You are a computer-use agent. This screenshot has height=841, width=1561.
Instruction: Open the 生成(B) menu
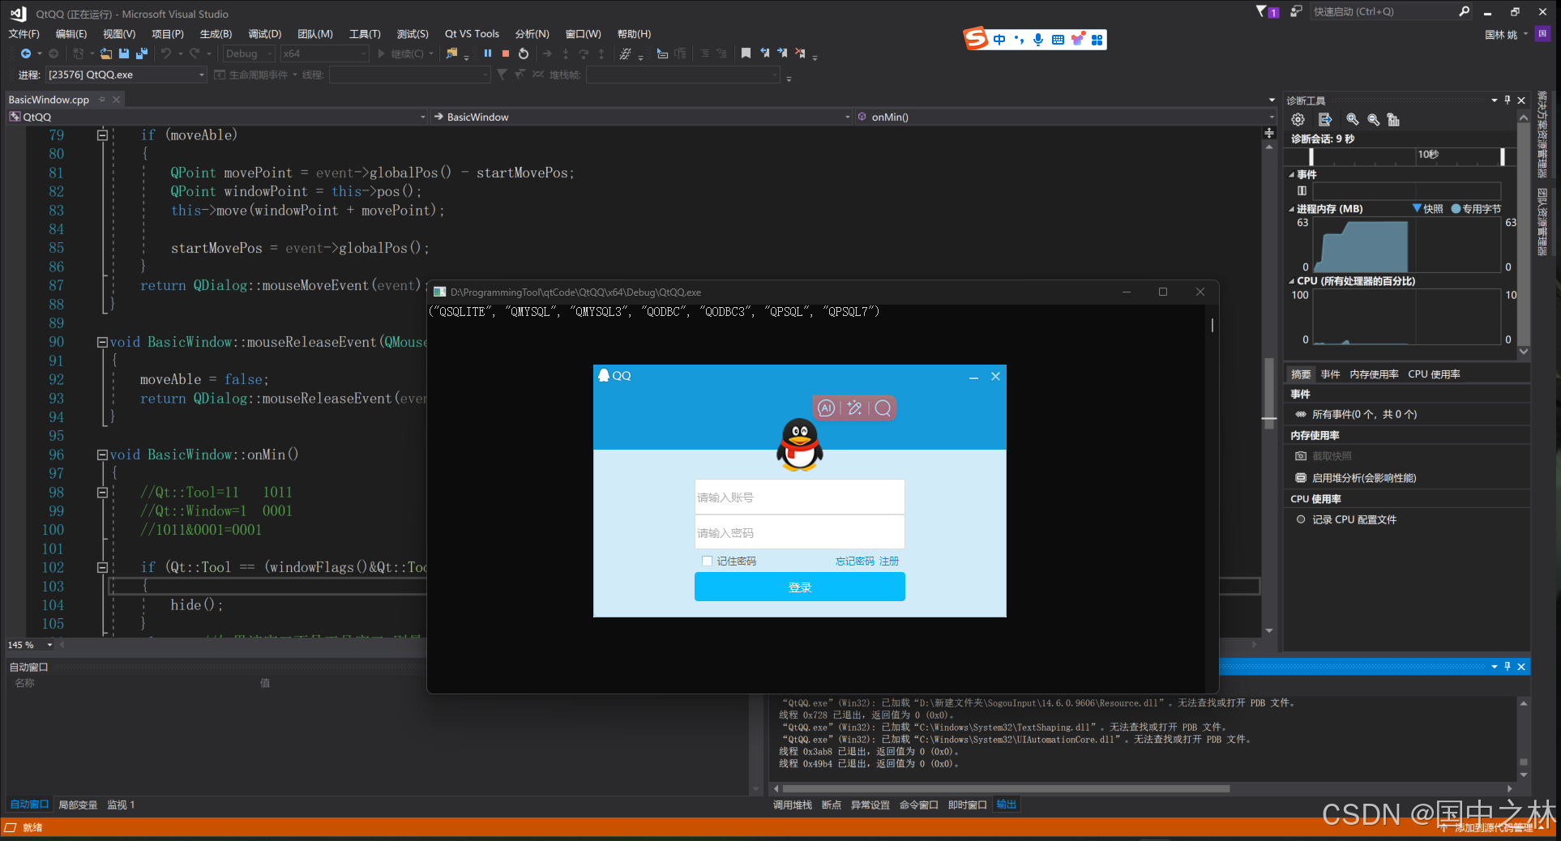pos(216,33)
